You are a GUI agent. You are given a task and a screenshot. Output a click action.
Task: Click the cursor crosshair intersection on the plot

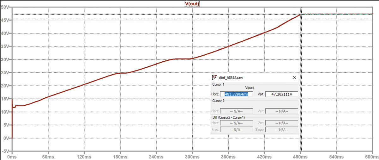point(301,14)
